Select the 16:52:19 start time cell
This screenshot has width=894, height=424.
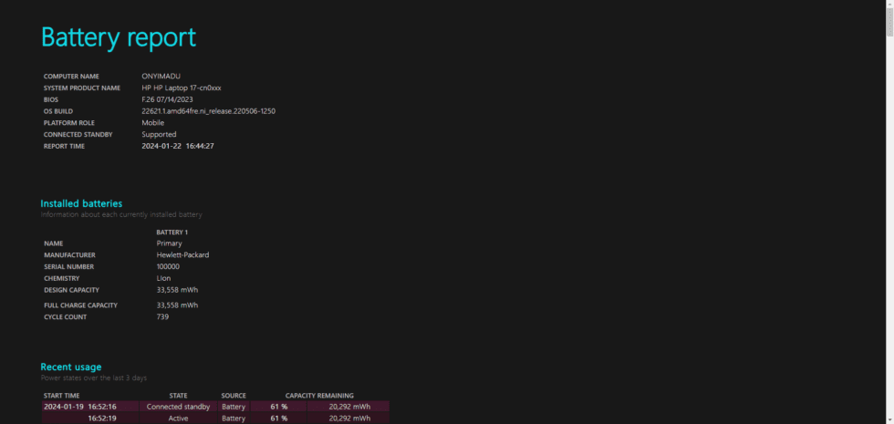click(90, 419)
